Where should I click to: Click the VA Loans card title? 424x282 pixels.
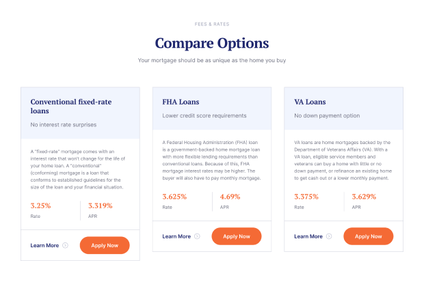coord(310,102)
